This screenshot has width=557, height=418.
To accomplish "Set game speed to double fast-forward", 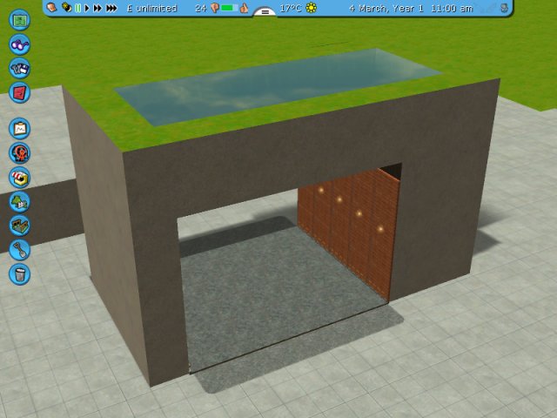I will click(97, 8).
